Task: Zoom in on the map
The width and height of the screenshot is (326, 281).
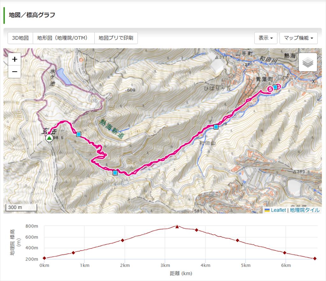Action: 14,60
